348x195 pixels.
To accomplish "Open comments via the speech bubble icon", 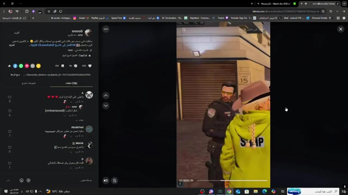I will (x=76, y=66).
